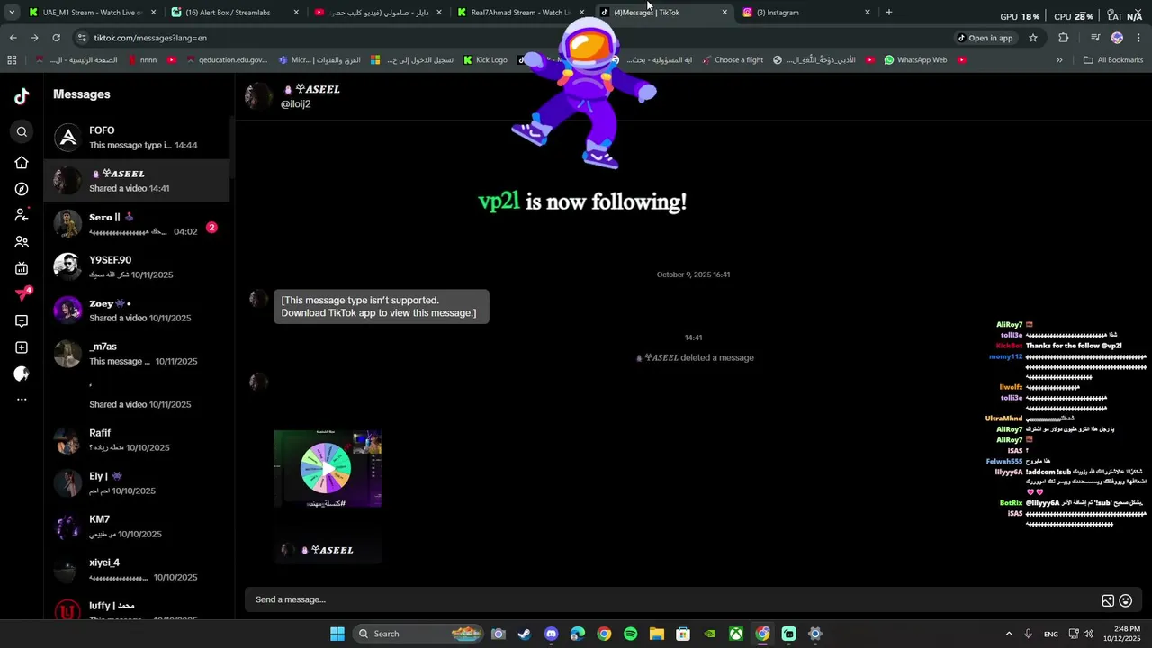
Task: Open the qeducation.edu.gov bookmark
Action: 227,60
